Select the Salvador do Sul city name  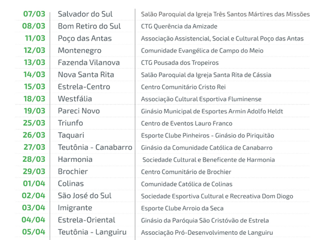(85, 14)
